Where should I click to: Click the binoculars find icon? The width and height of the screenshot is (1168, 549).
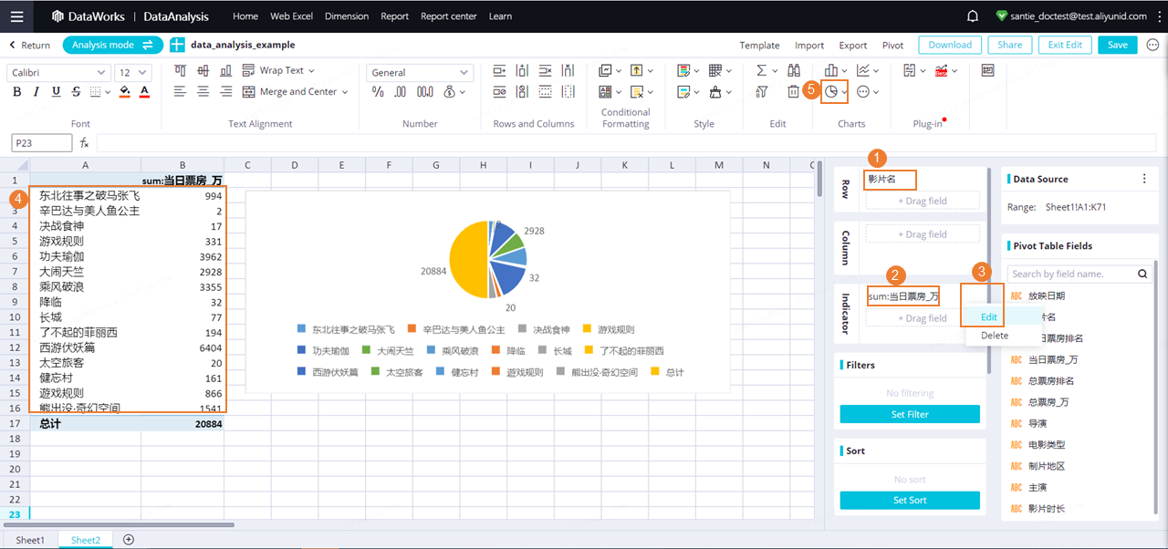click(794, 70)
